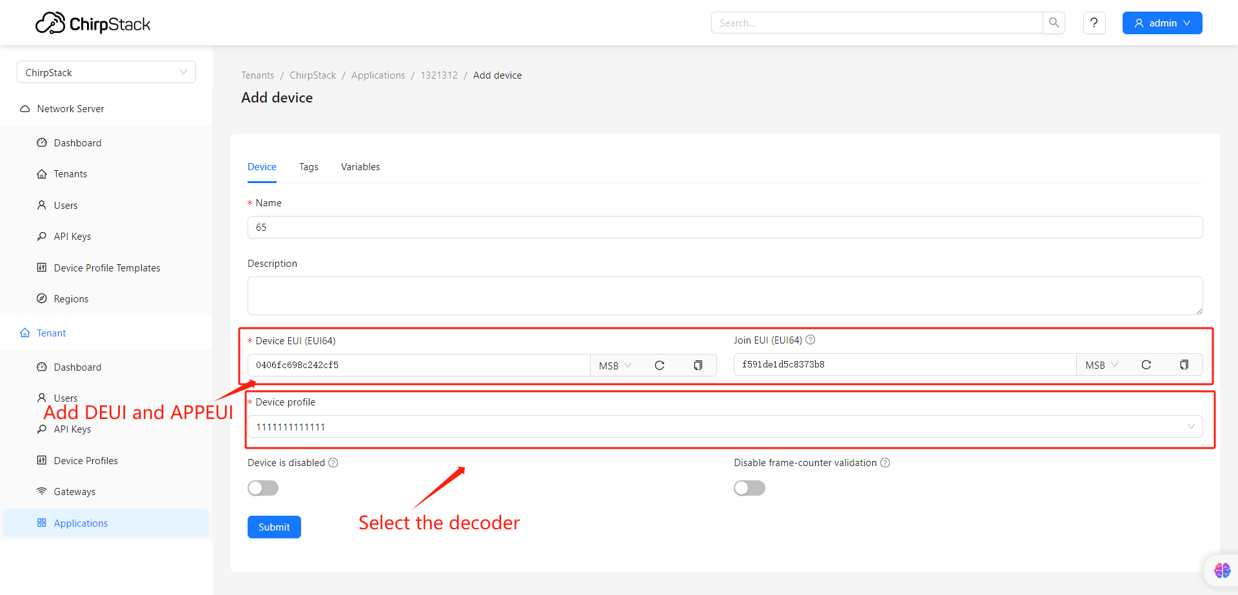The image size is (1238, 595).
Task: Copy the Device EUI value
Action: coord(698,366)
